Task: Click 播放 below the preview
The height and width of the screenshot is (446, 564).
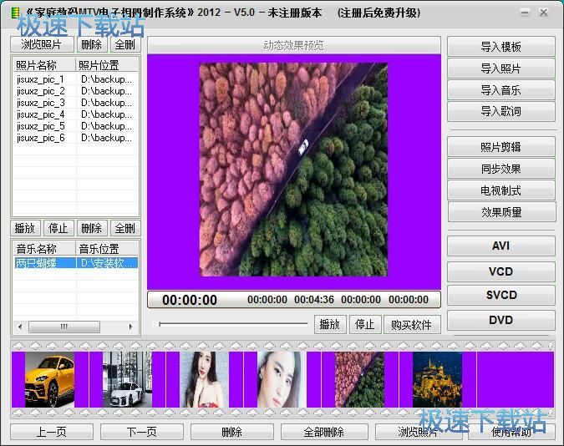Action: 330,324
